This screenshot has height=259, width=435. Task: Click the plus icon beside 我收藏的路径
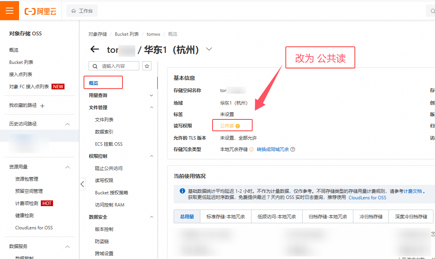coord(42,106)
